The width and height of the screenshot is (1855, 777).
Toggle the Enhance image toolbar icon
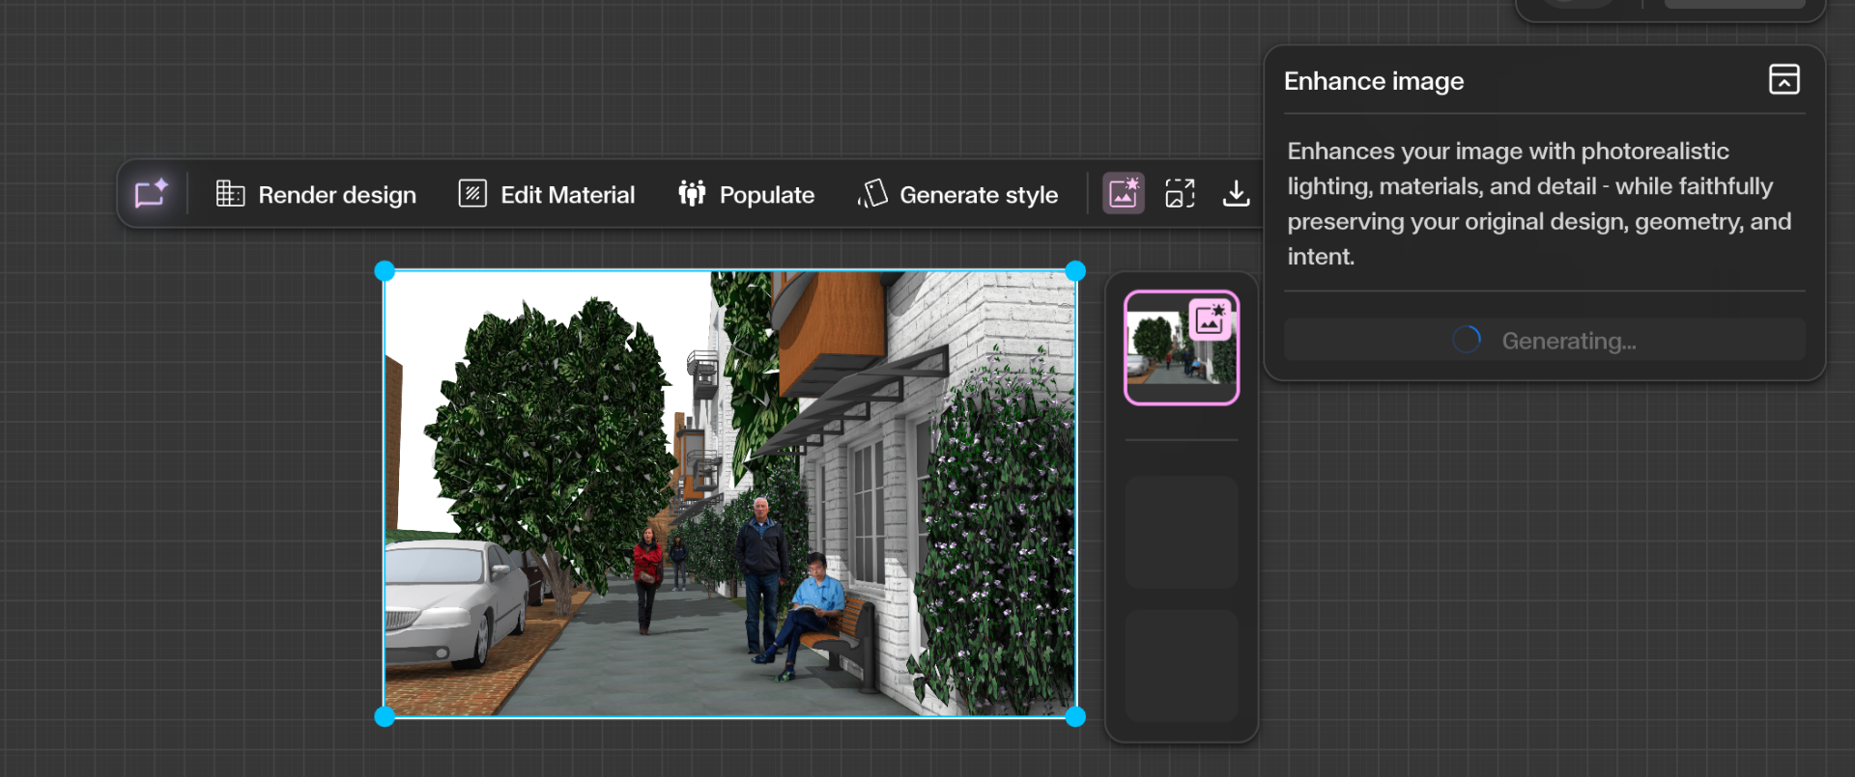[1124, 194]
